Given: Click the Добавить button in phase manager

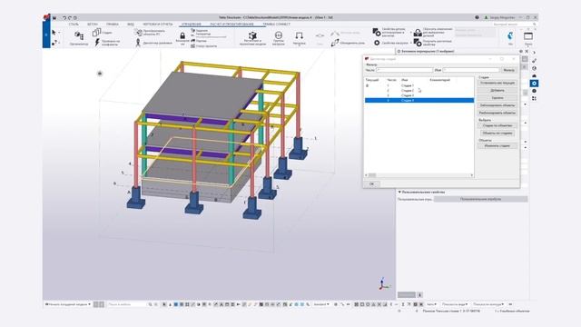Looking at the screenshot, I should point(497,91).
